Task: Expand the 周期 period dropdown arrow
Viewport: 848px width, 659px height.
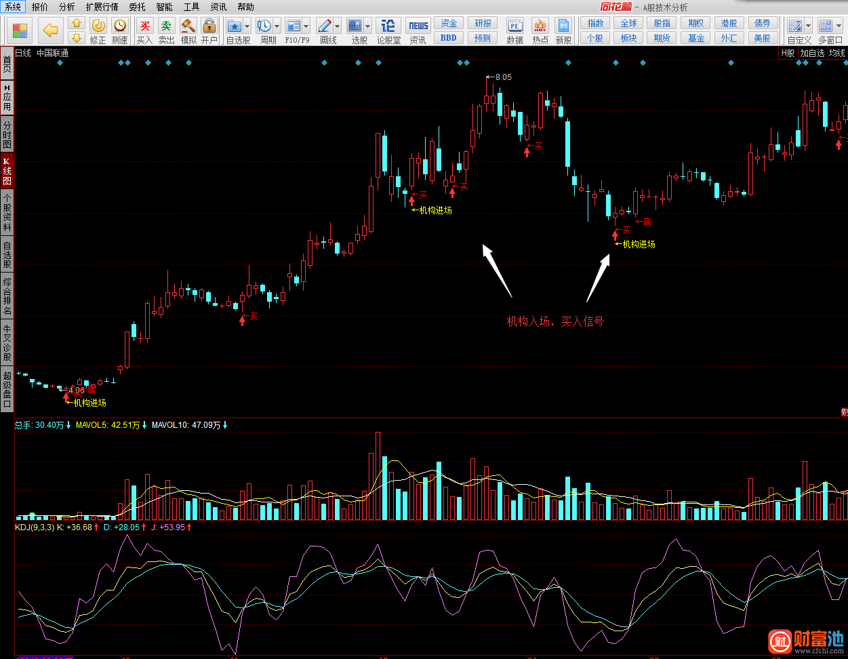Action: point(277,26)
